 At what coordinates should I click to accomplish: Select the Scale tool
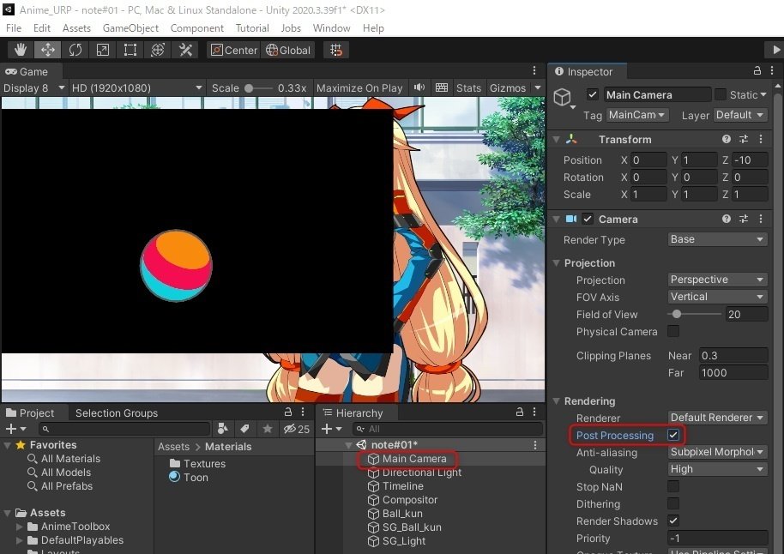point(102,50)
